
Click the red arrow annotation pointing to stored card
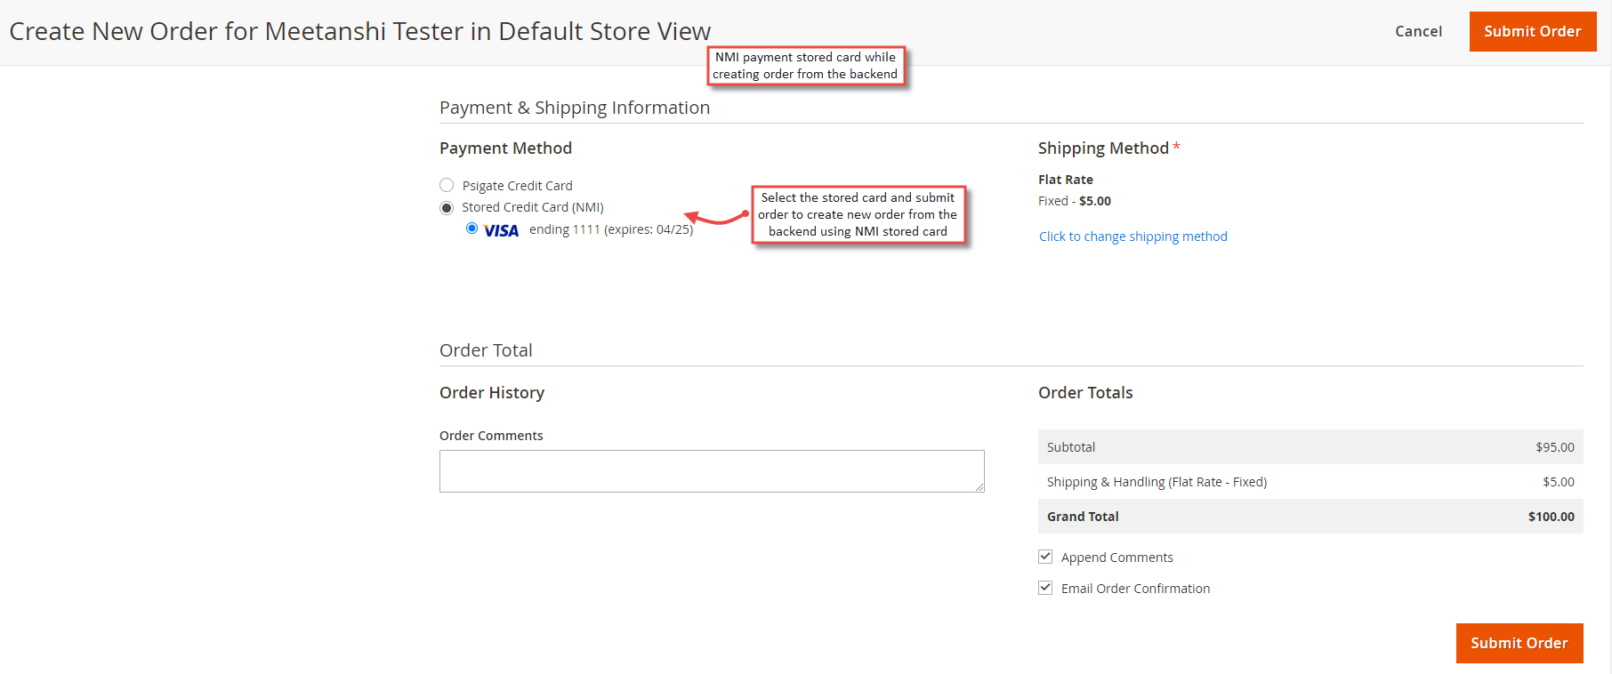(x=717, y=217)
